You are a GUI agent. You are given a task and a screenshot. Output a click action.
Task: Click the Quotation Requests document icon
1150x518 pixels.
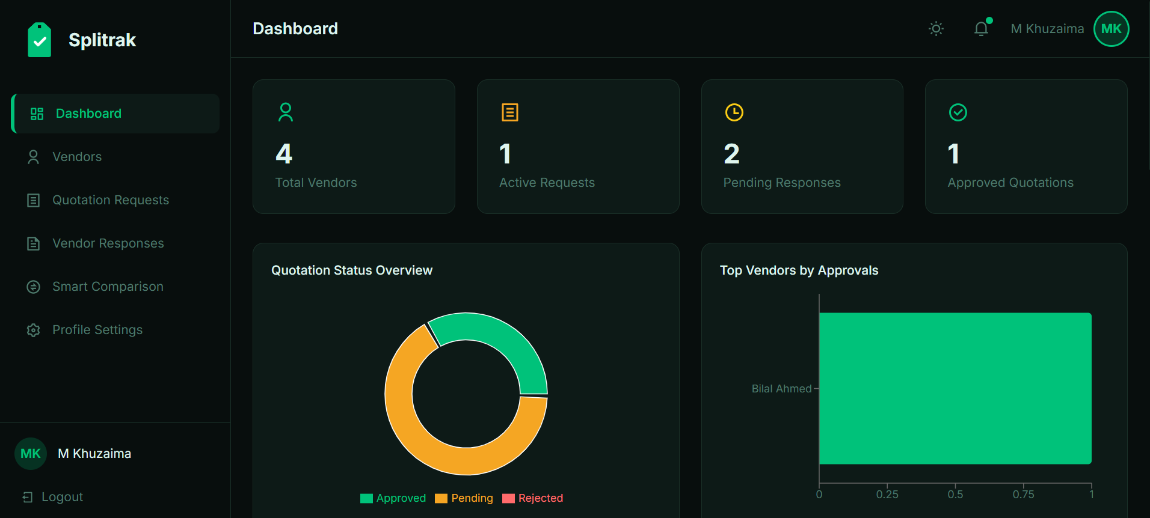[34, 200]
